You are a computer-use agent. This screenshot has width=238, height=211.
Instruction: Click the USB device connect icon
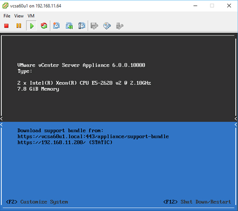coord(120,26)
